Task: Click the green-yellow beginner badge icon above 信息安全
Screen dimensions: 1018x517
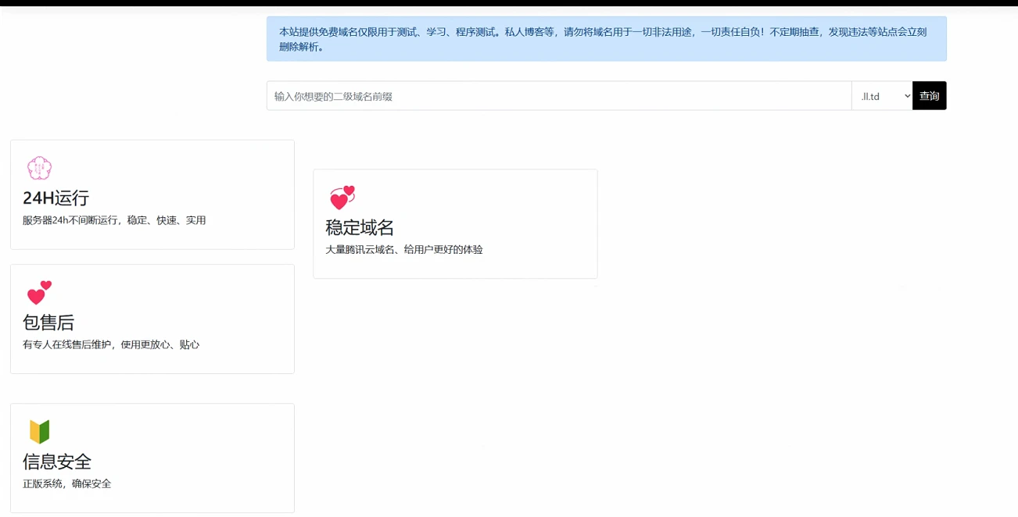Action: pos(39,431)
